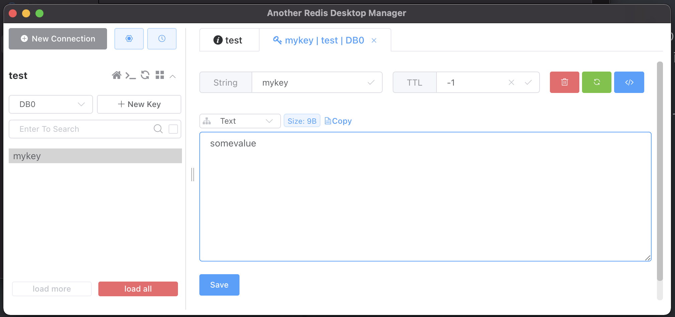Click the sidebar resize handle

pos(193,175)
